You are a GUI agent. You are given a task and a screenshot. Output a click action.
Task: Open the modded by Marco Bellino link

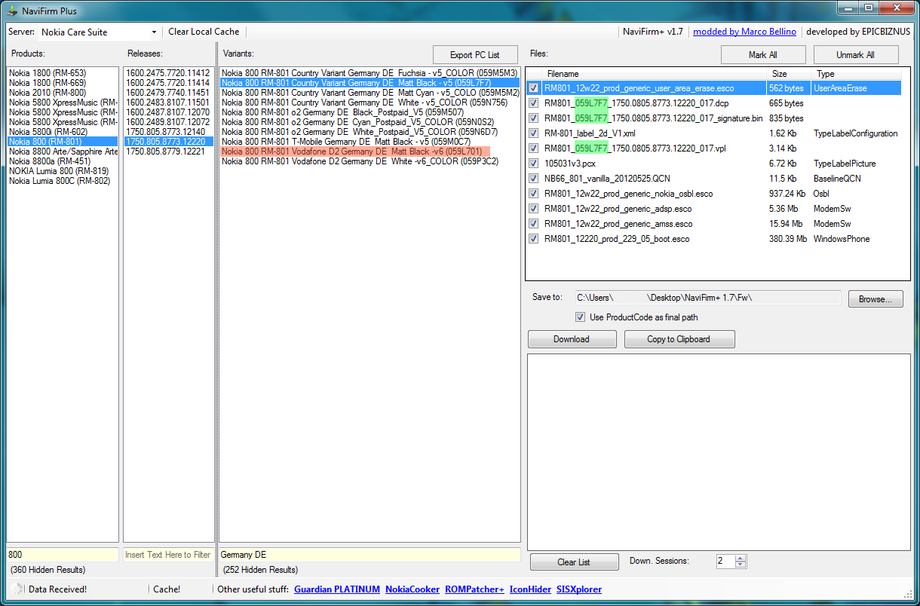click(x=744, y=32)
